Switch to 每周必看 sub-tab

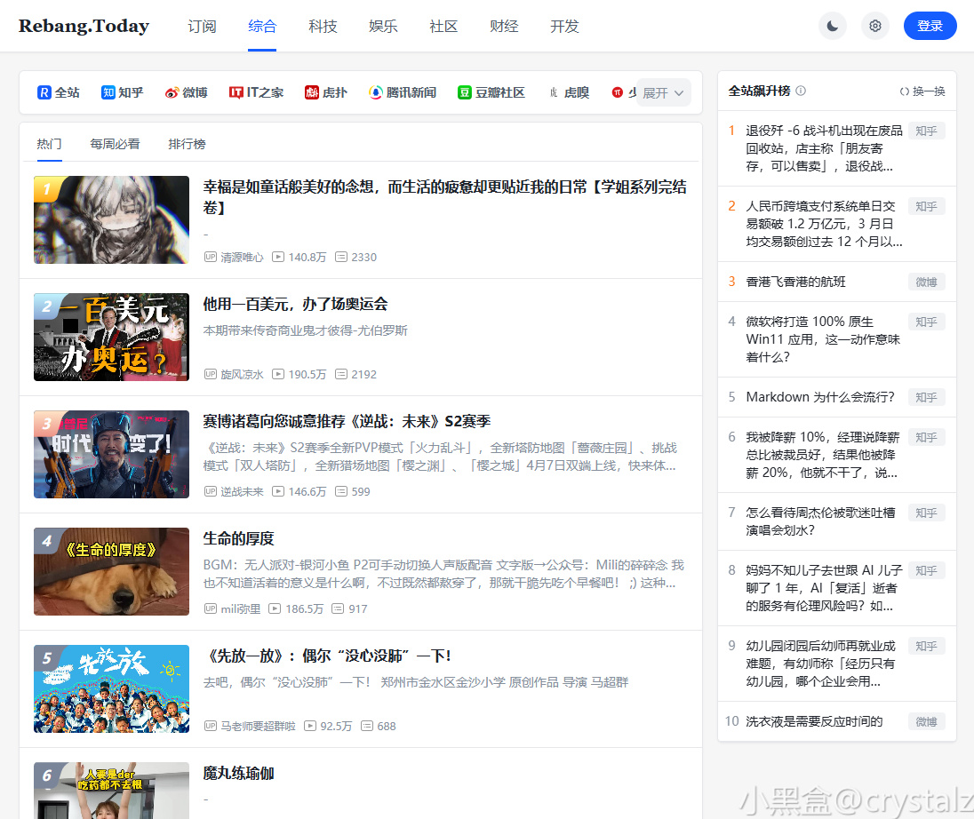click(115, 144)
